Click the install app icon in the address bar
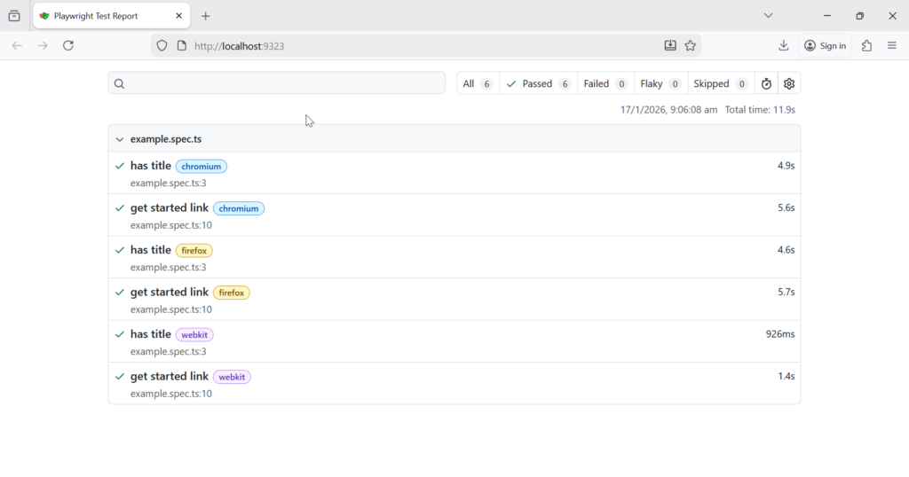This screenshot has height=477, width=909. tap(670, 46)
